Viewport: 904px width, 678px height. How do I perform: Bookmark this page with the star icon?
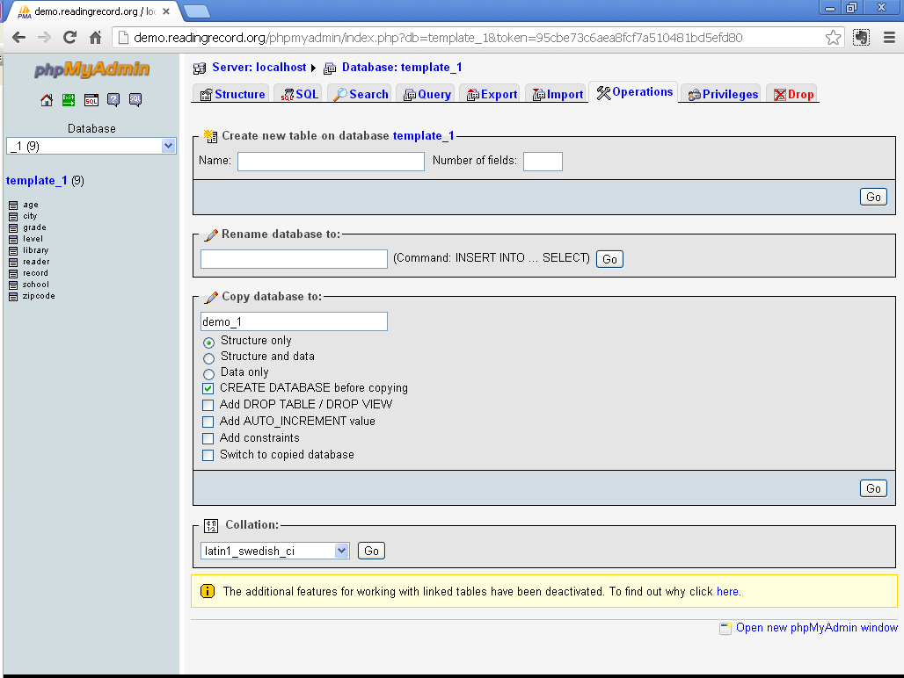[x=833, y=38]
